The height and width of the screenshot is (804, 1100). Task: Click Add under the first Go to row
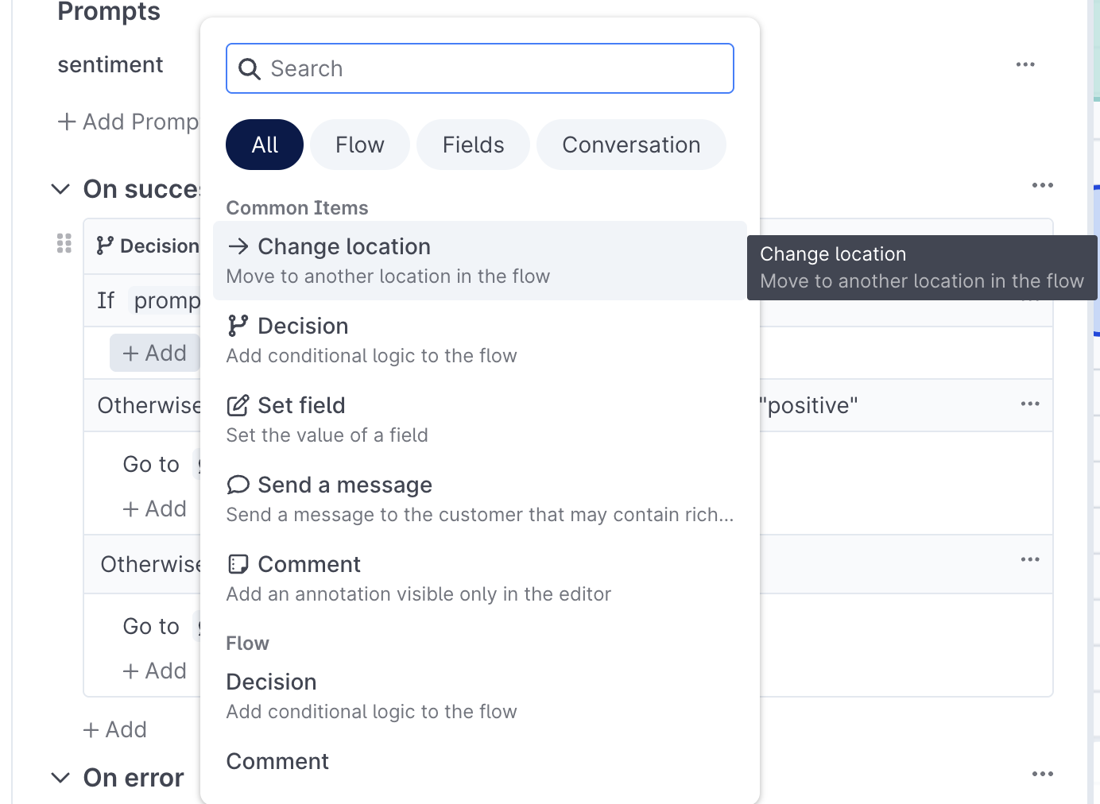coord(155,508)
